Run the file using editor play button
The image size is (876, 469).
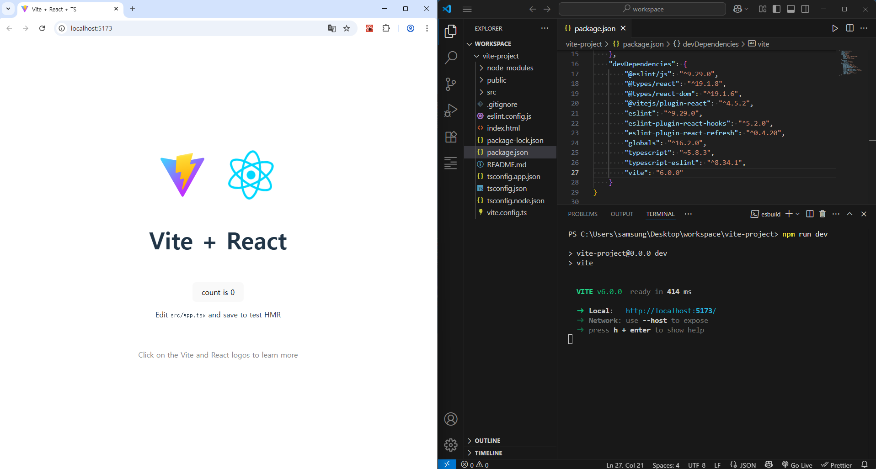(835, 28)
